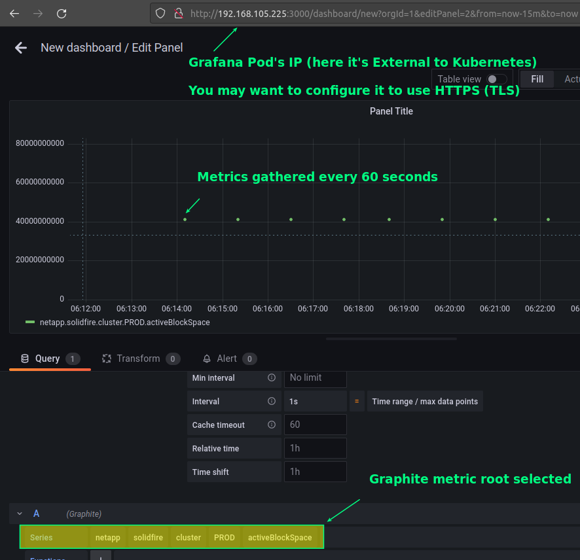Click the 'Time range / max data points' text
Viewport: 580px width, 560px height.
tap(425, 402)
